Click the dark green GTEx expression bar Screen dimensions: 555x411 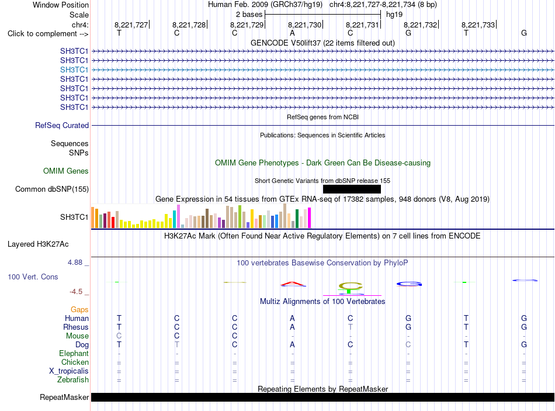click(x=297, y=219)
